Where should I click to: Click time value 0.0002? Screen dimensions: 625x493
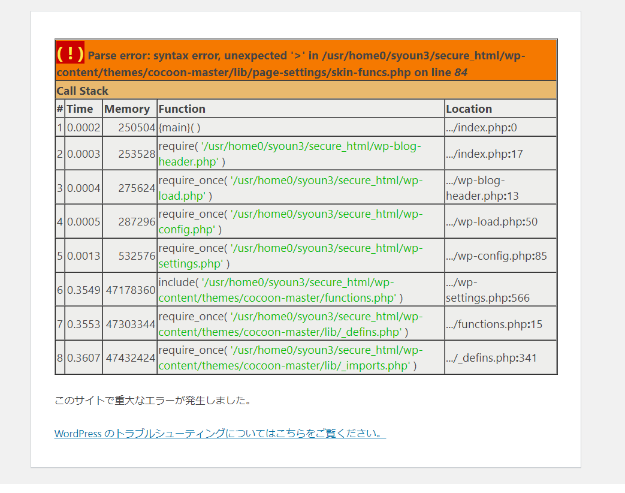[84, 128]
